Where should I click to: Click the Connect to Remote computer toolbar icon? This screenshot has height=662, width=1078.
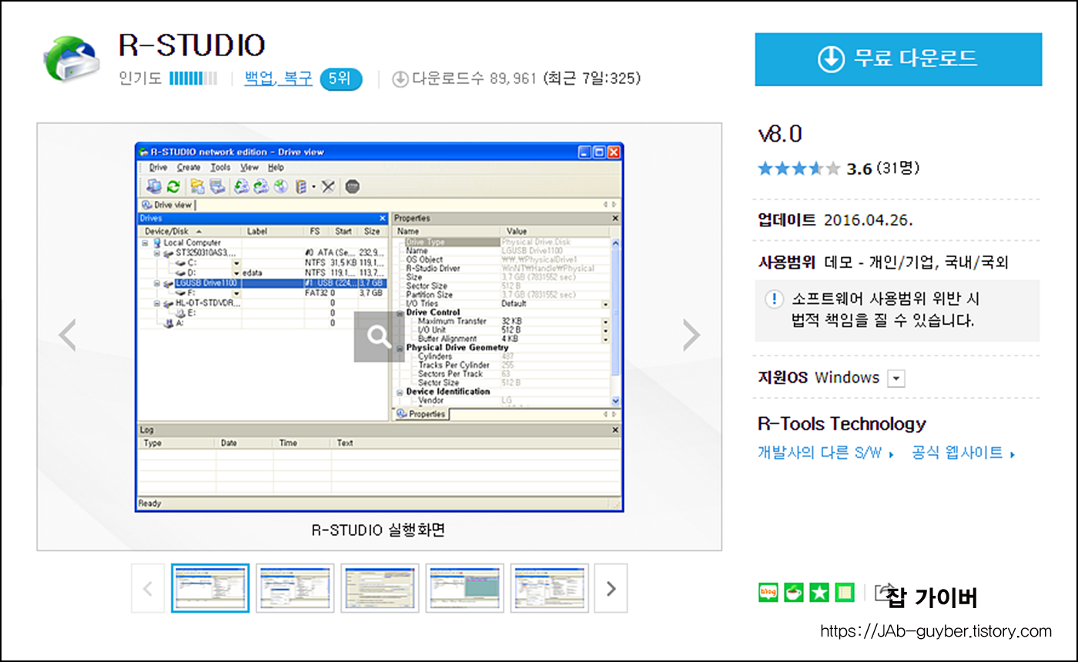coord(155,186)
